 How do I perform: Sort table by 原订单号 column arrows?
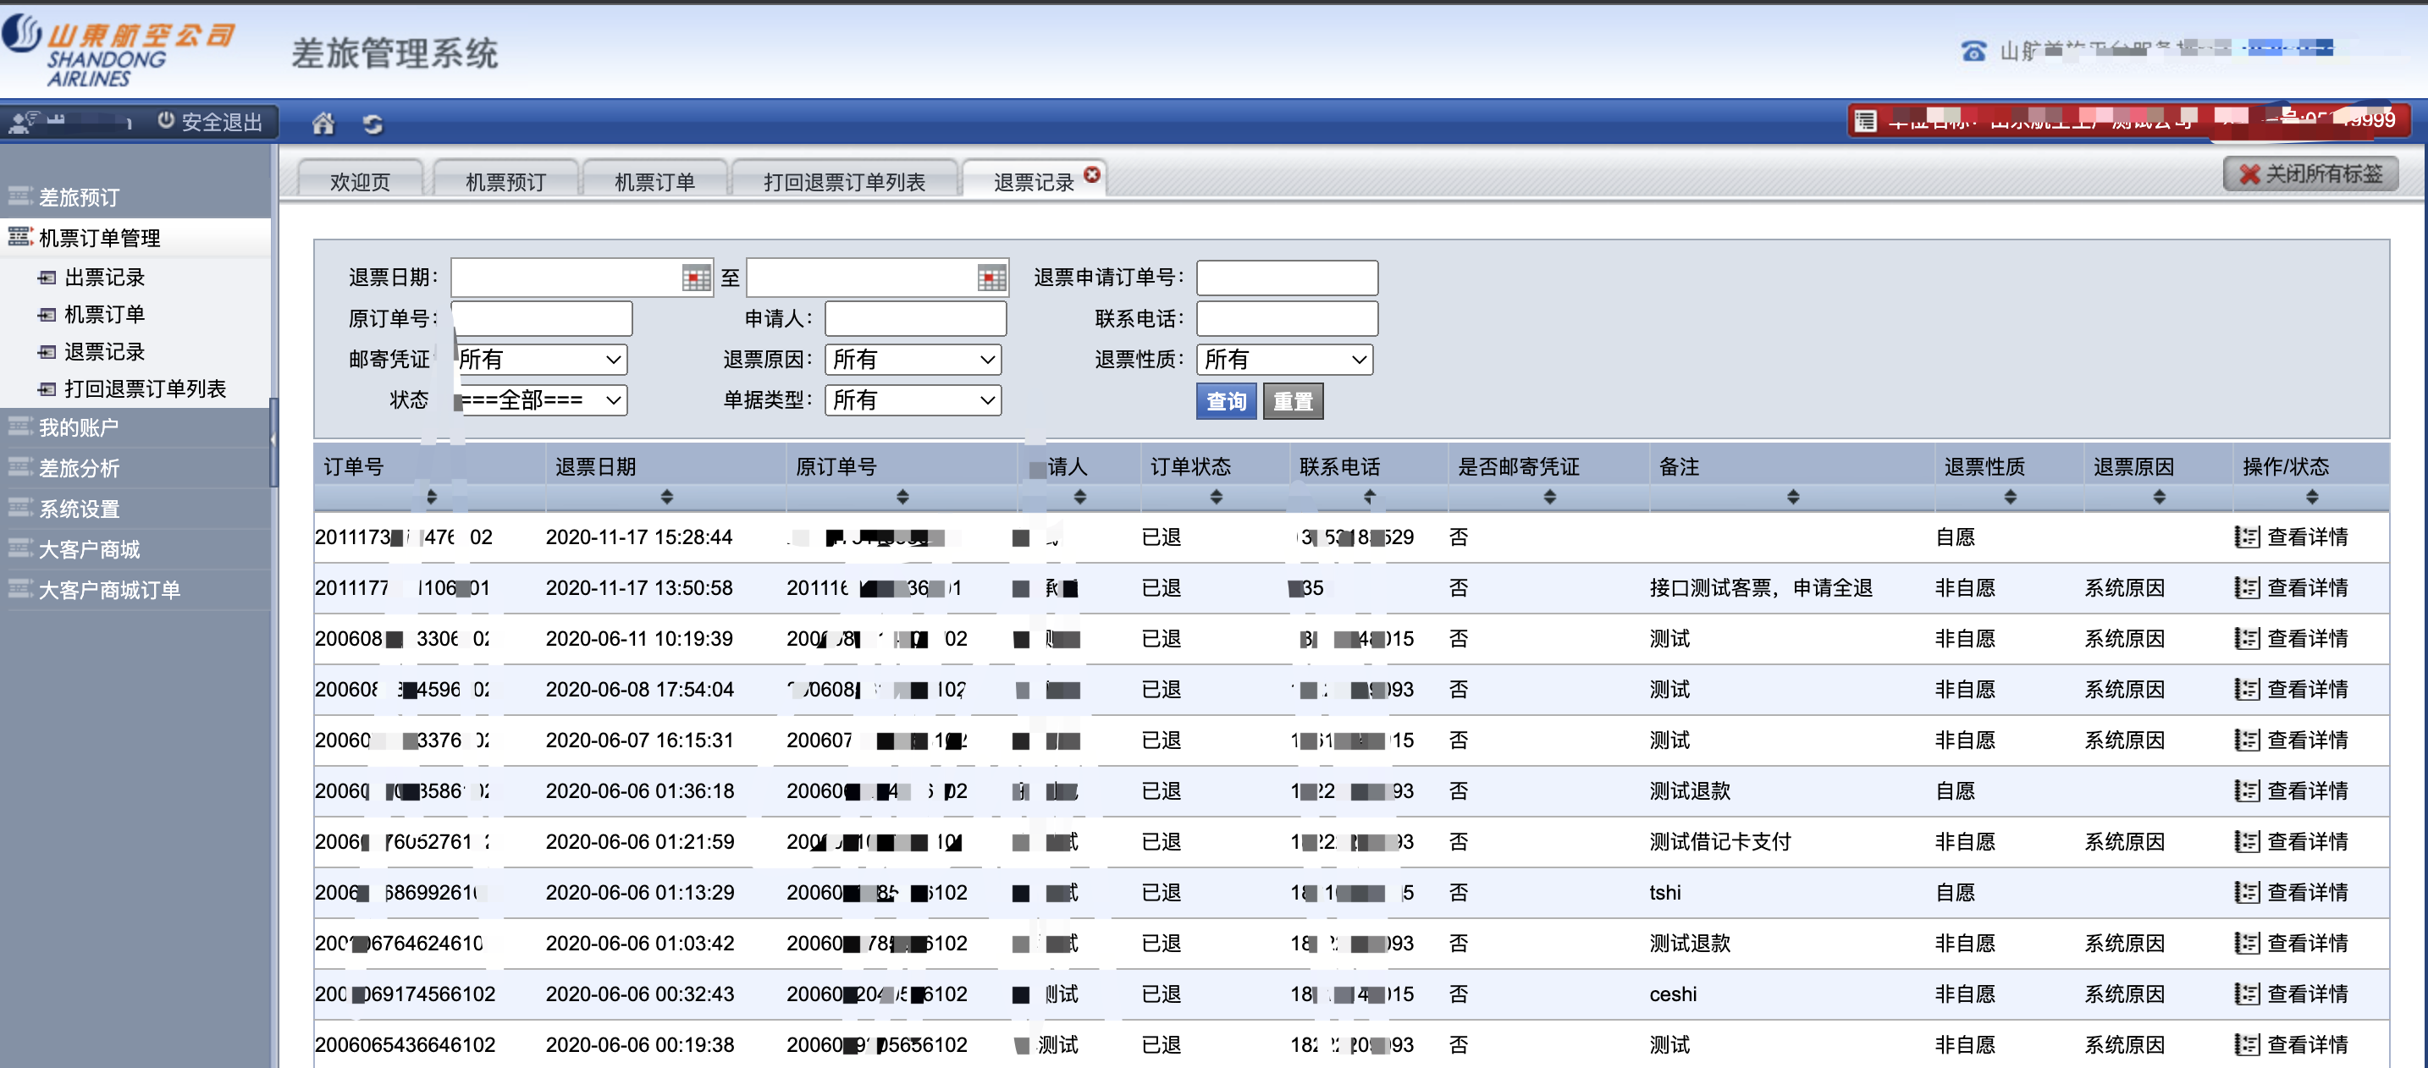point(902,496)
